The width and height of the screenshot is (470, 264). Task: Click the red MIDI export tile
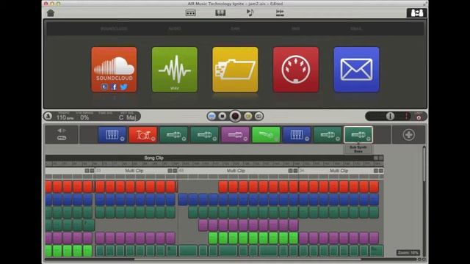click(x=295, y=70)
